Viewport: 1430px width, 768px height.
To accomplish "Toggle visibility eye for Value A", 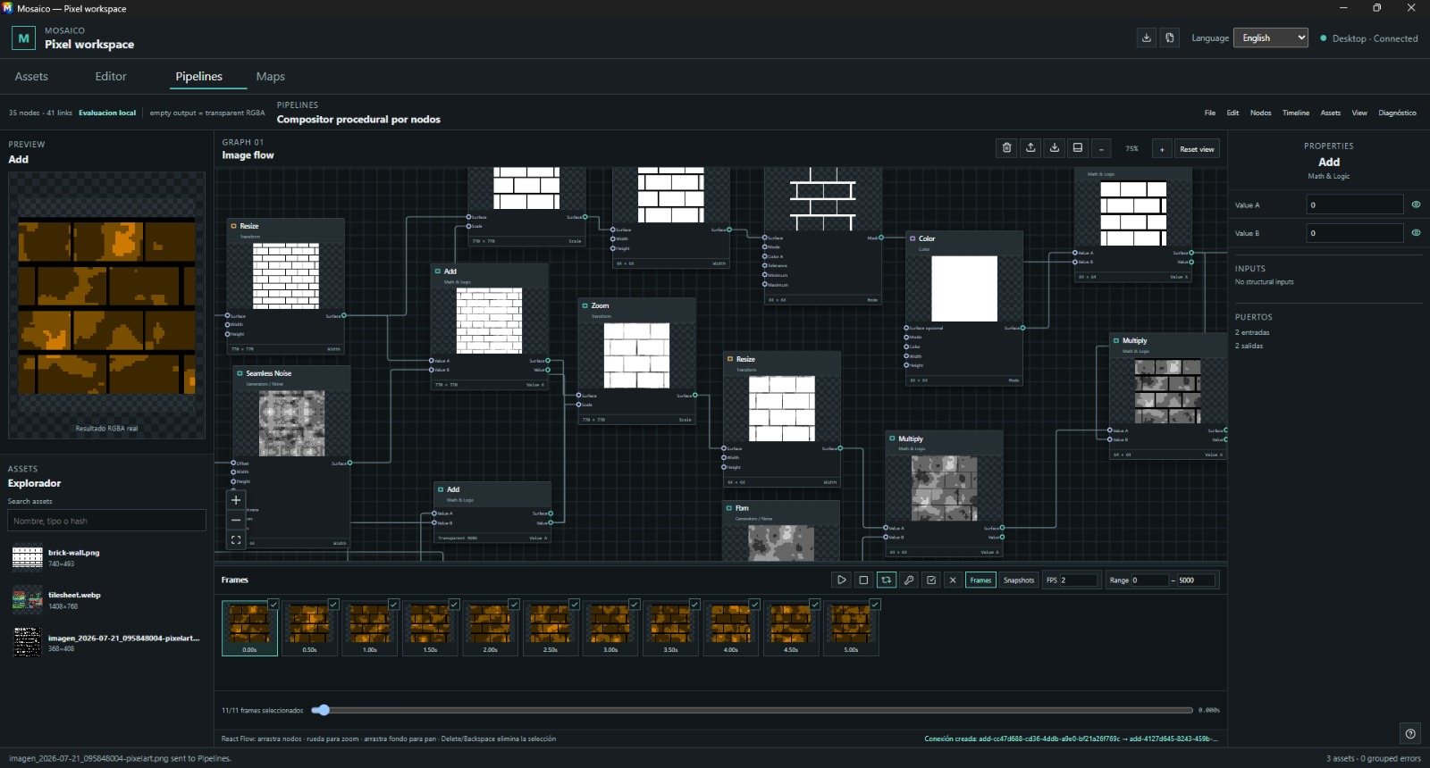I will click(x=1416, y=205).
